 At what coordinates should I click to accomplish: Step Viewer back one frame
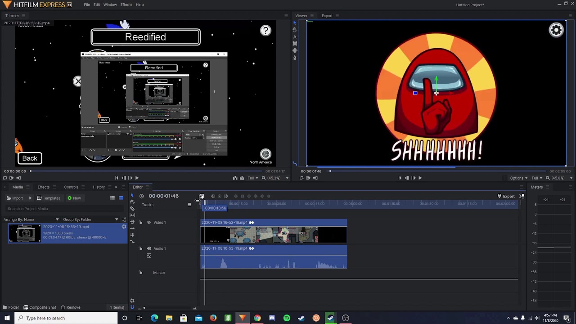tap(406, 178)
